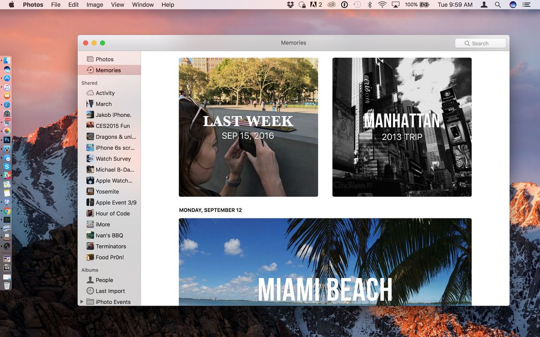Select the People album
The width and height of the screenshot is (540, 337).
[102, 280]
